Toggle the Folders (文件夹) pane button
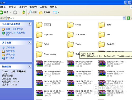The height and width of the screenshot is (100, 132). tap(44, 12)
